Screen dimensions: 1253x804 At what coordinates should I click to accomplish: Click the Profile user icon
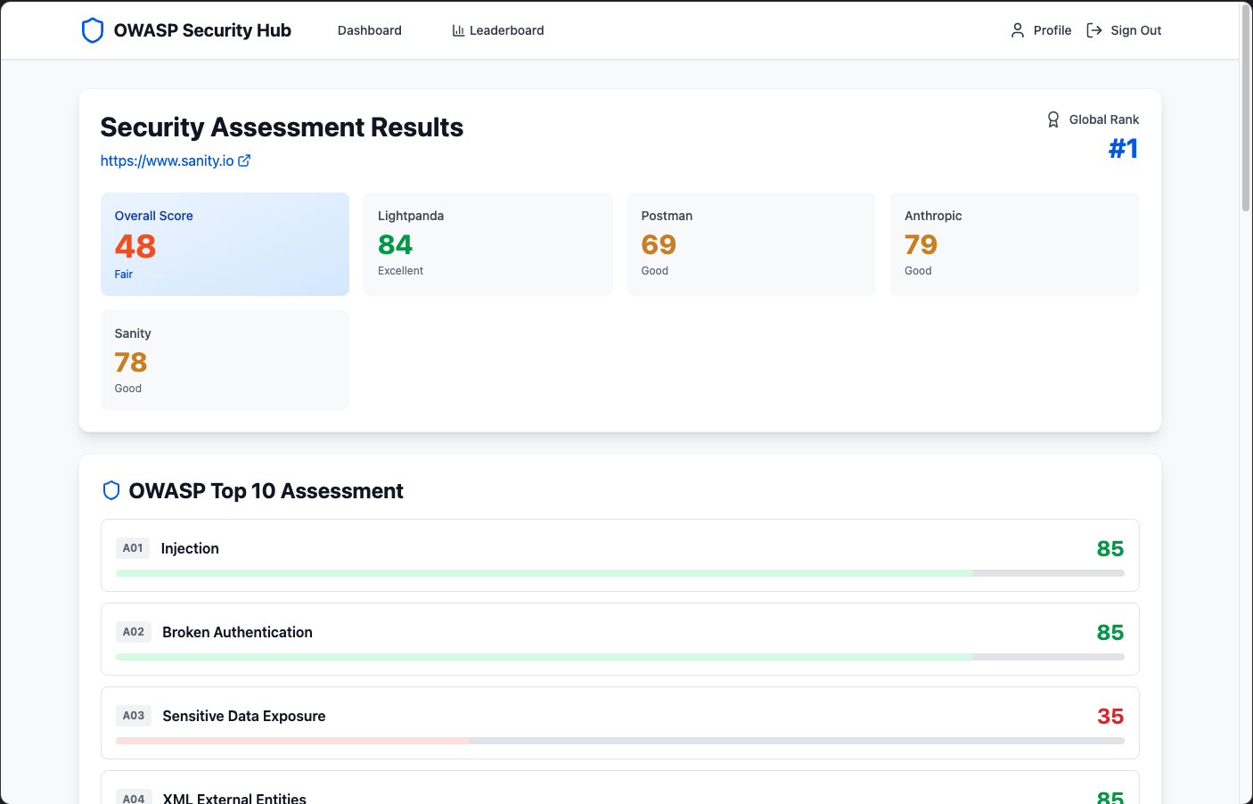click(1018, 30)
